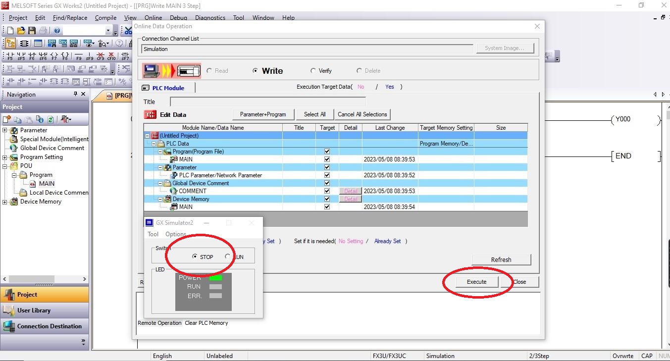Click Detail button in COMMENT row
Image resolution: width=670 pixels, height=361 pixels.
[x=351, y=191]
